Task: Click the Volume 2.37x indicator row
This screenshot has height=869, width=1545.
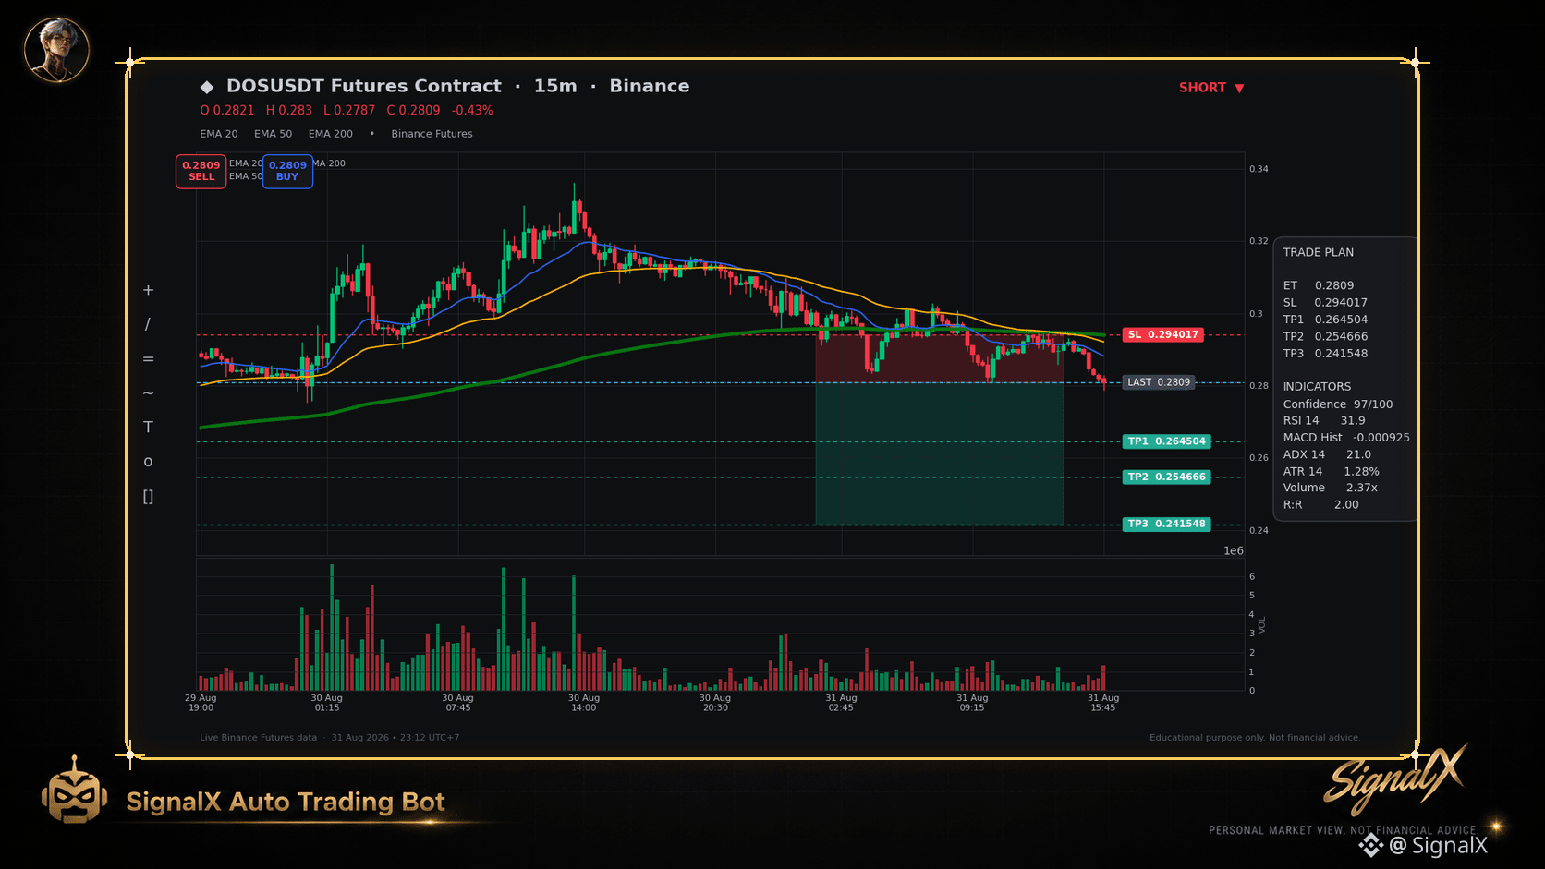Action: 1331,488
